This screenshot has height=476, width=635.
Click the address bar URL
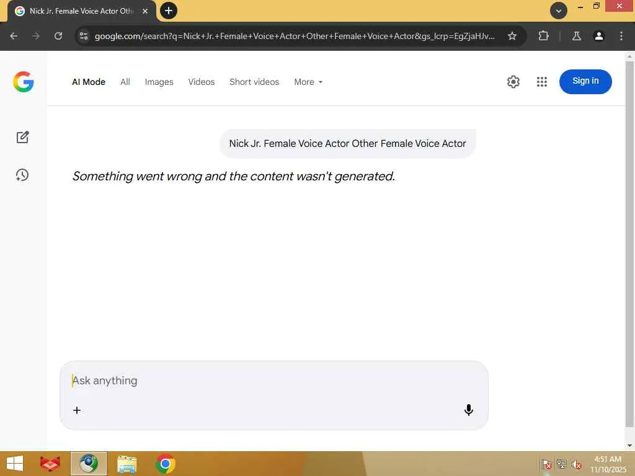(295, 36)
